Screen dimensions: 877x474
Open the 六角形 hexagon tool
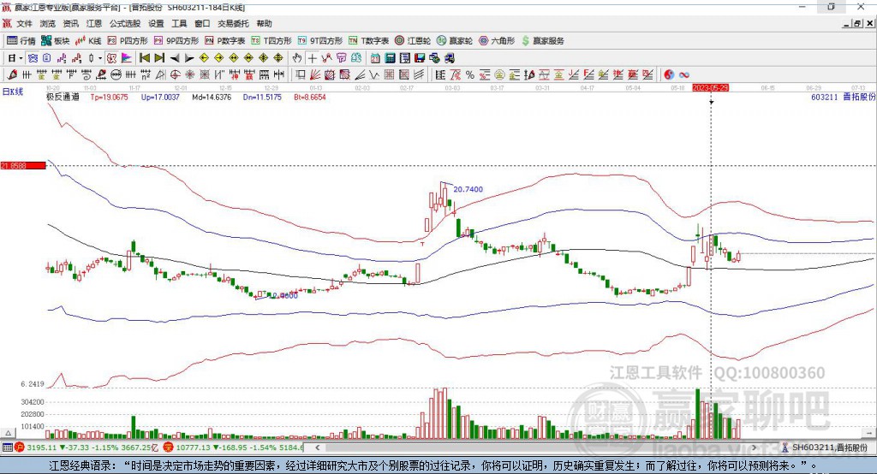click(497, 41)
